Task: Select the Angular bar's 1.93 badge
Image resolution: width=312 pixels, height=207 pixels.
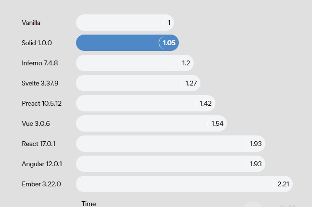Action: point(255,164)
